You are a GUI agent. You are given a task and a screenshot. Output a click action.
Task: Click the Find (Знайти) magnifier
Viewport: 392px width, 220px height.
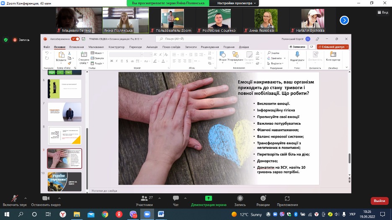click(x=269, y=53)
